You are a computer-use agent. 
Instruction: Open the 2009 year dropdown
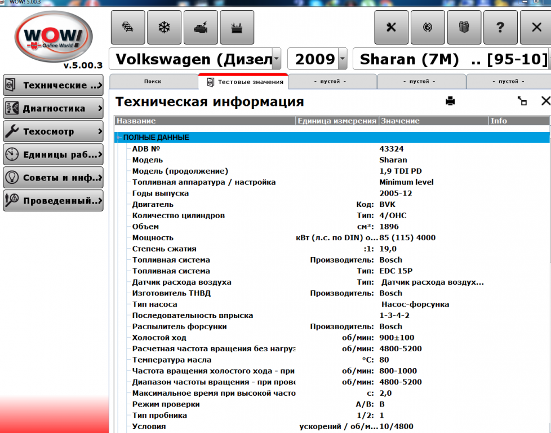(343, 59)
